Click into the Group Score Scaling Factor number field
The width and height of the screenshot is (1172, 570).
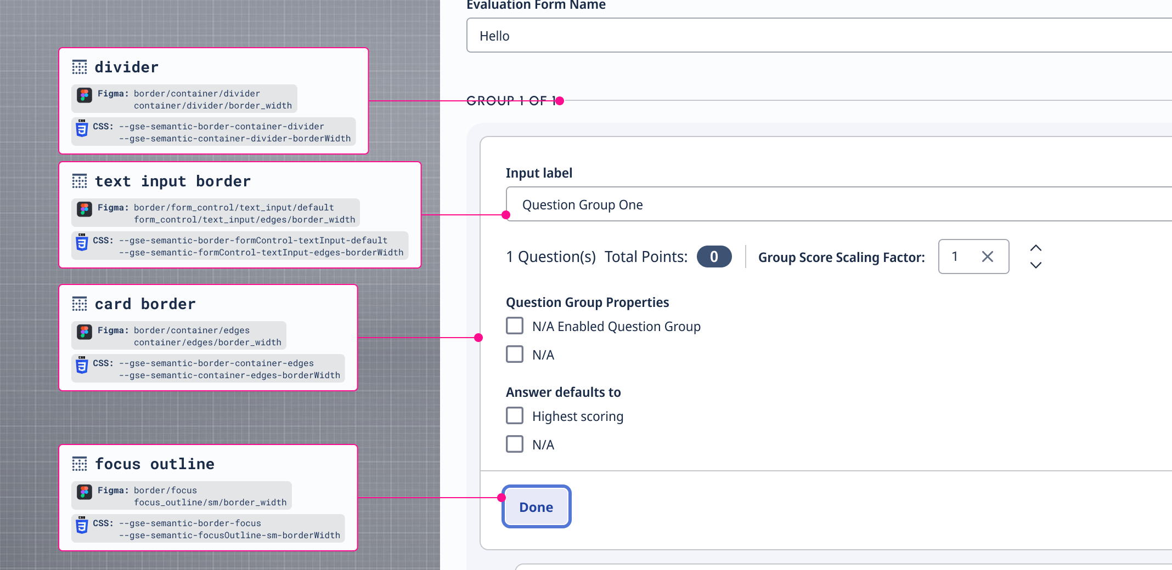[973, 256]
